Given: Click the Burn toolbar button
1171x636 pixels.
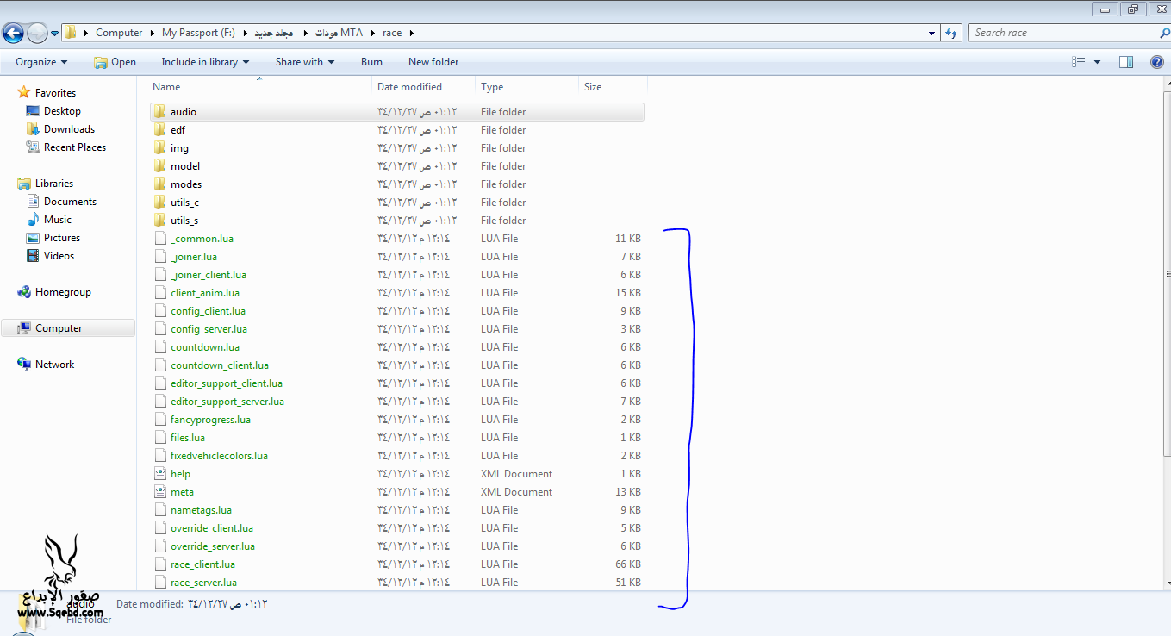Looking at the screenshot, I should click(x=371, y=62).
